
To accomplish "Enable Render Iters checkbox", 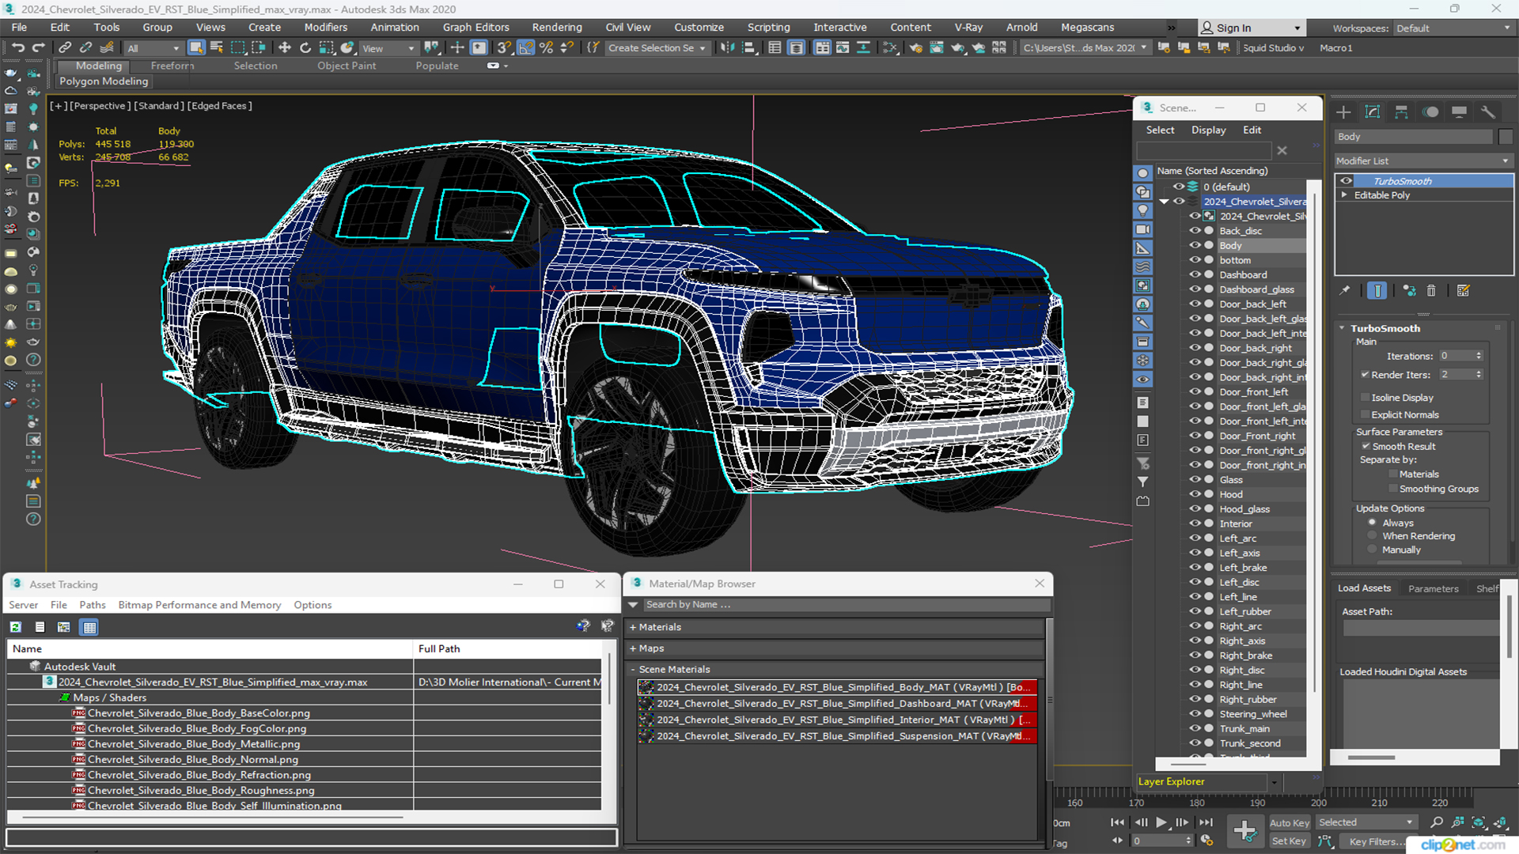I will 1365,375.
